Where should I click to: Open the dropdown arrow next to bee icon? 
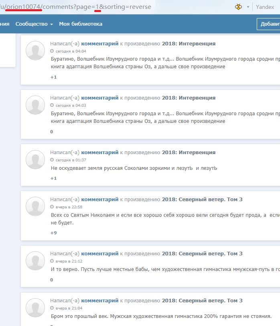click(248, 7)
